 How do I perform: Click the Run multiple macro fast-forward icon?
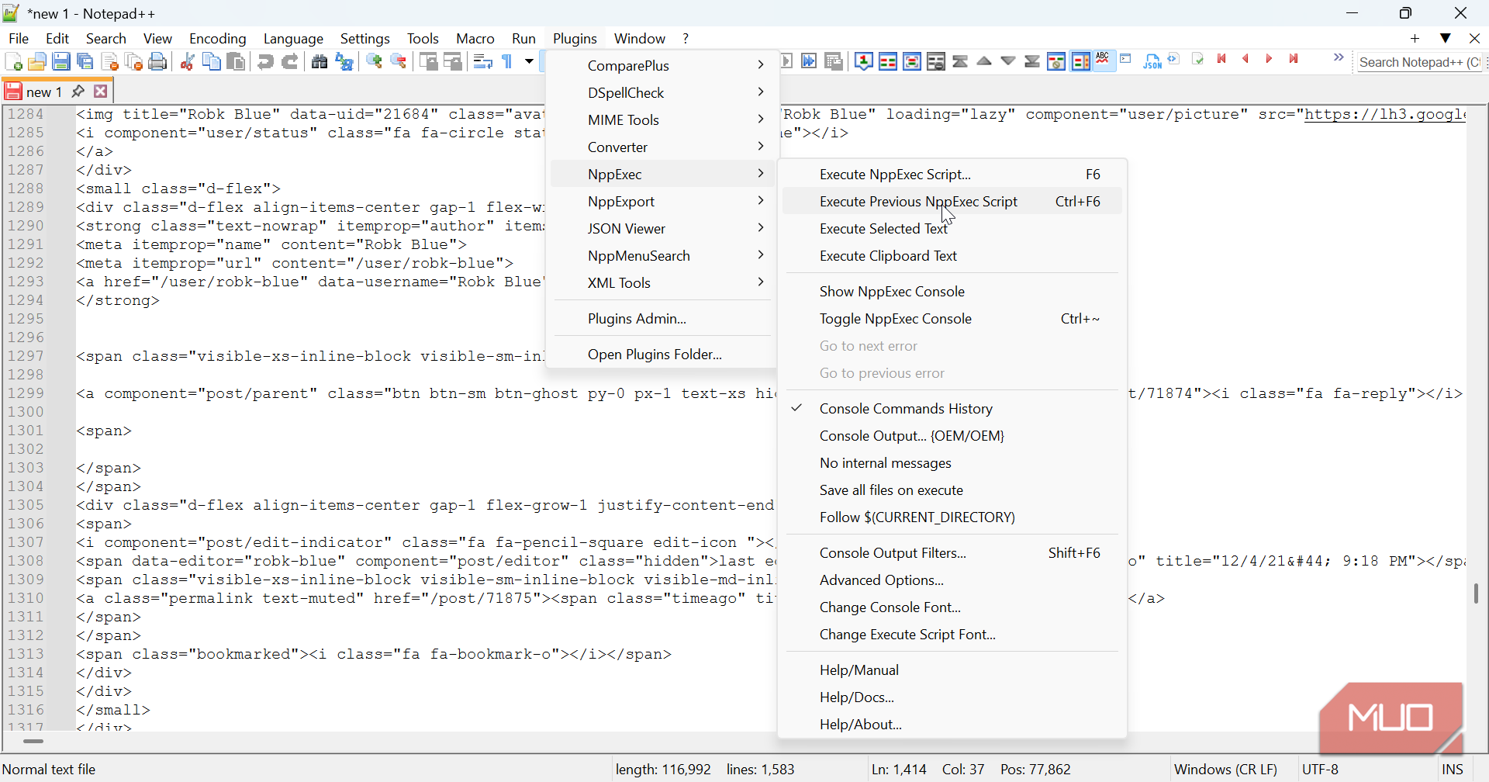[x=809, y=61]
